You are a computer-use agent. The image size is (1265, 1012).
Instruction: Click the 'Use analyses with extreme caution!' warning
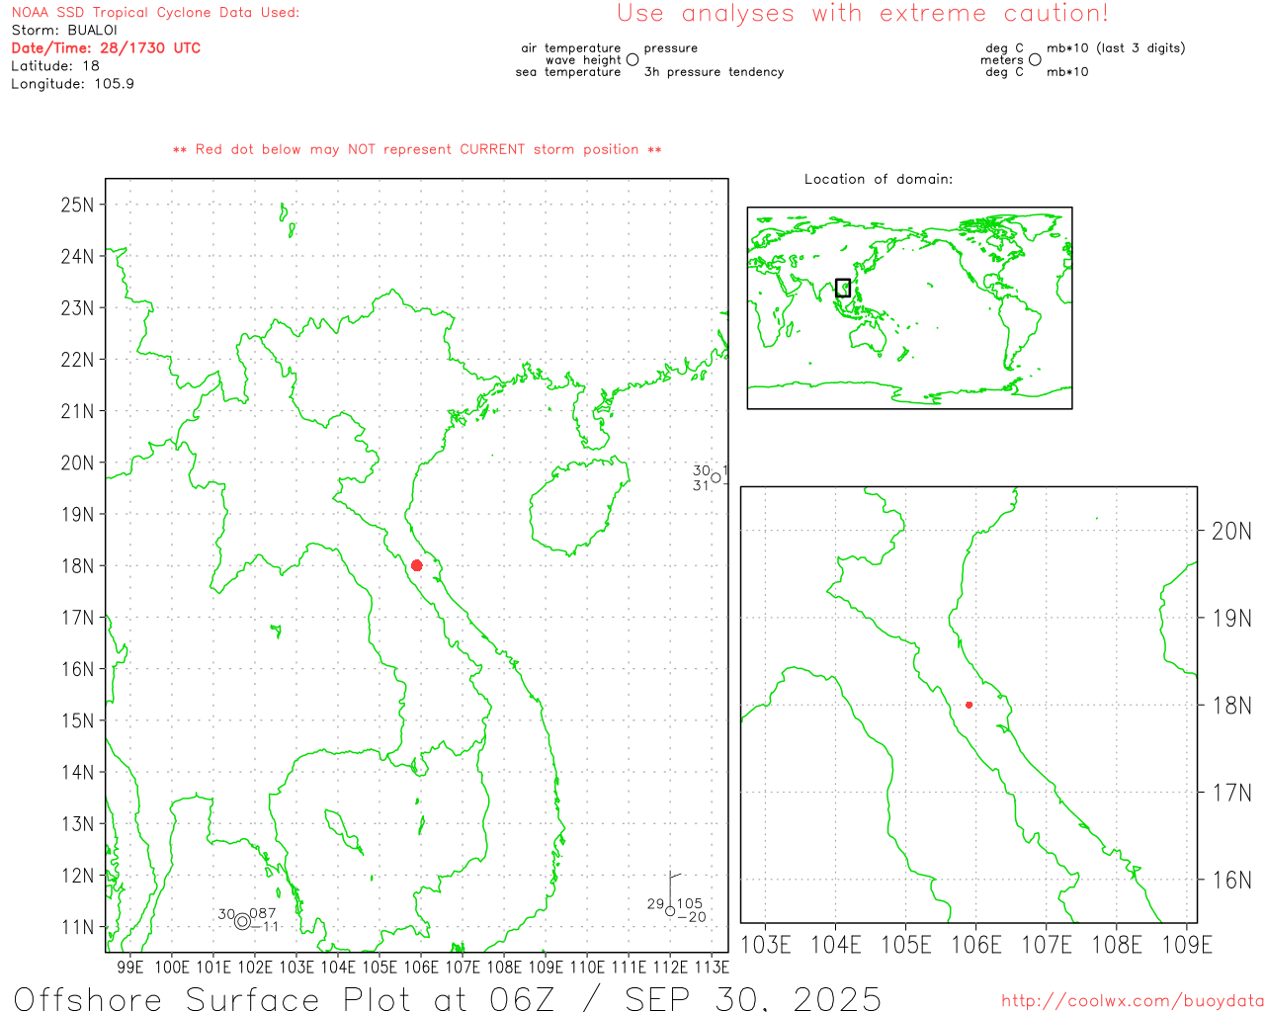(x=862, y=14)
